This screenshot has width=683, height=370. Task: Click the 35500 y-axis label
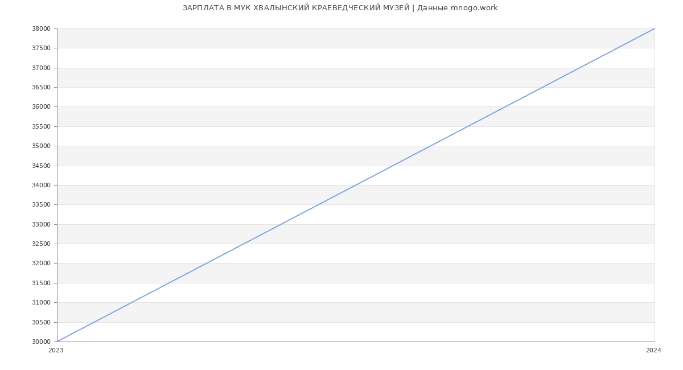pos(41,126)
